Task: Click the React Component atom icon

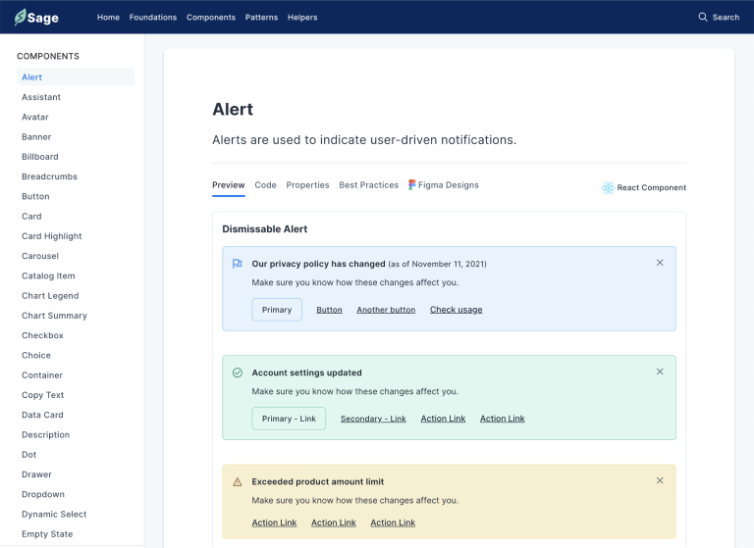Action: click(608, 187)
